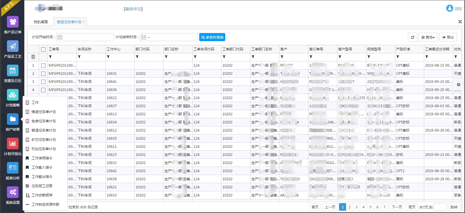Open the 报表分析 sidebar icon

(13, 168)
